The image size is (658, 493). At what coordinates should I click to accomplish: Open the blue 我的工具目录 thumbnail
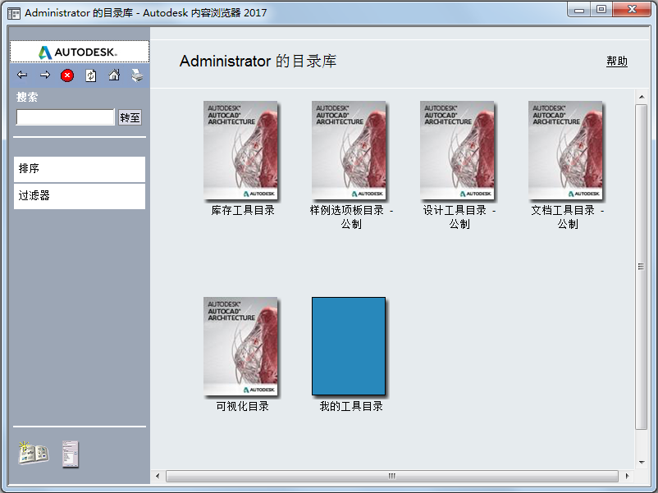pos(349,346)
